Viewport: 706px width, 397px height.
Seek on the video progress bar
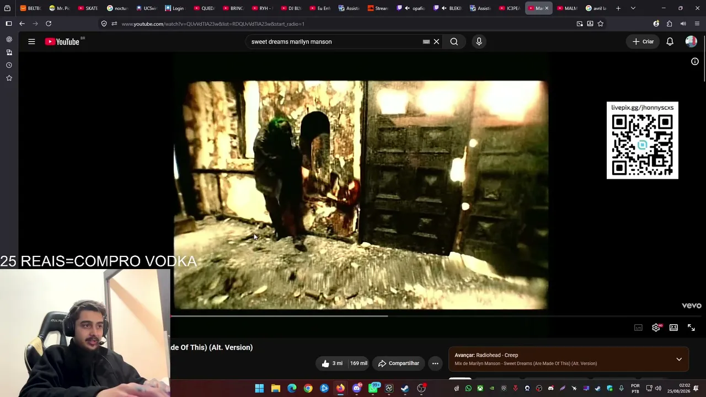coord(436,316)
